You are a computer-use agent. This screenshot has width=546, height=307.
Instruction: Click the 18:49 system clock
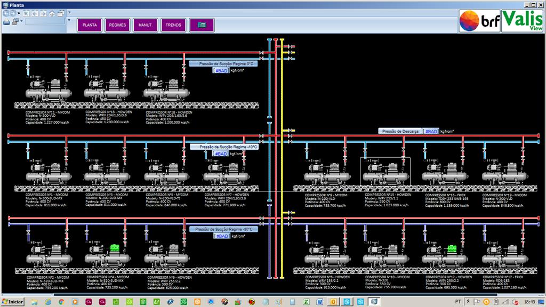(529, 302)
